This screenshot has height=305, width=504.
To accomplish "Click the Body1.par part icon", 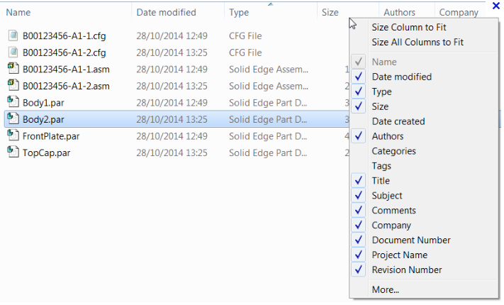I will 13,102.
